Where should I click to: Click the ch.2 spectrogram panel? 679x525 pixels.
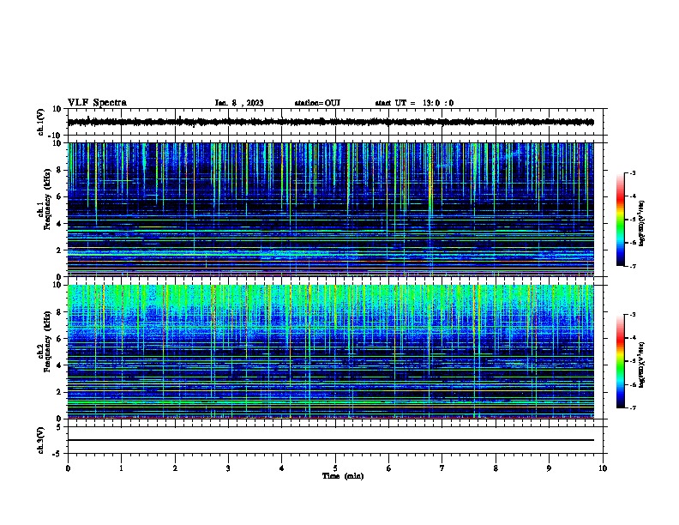click(x=331, y=352)
